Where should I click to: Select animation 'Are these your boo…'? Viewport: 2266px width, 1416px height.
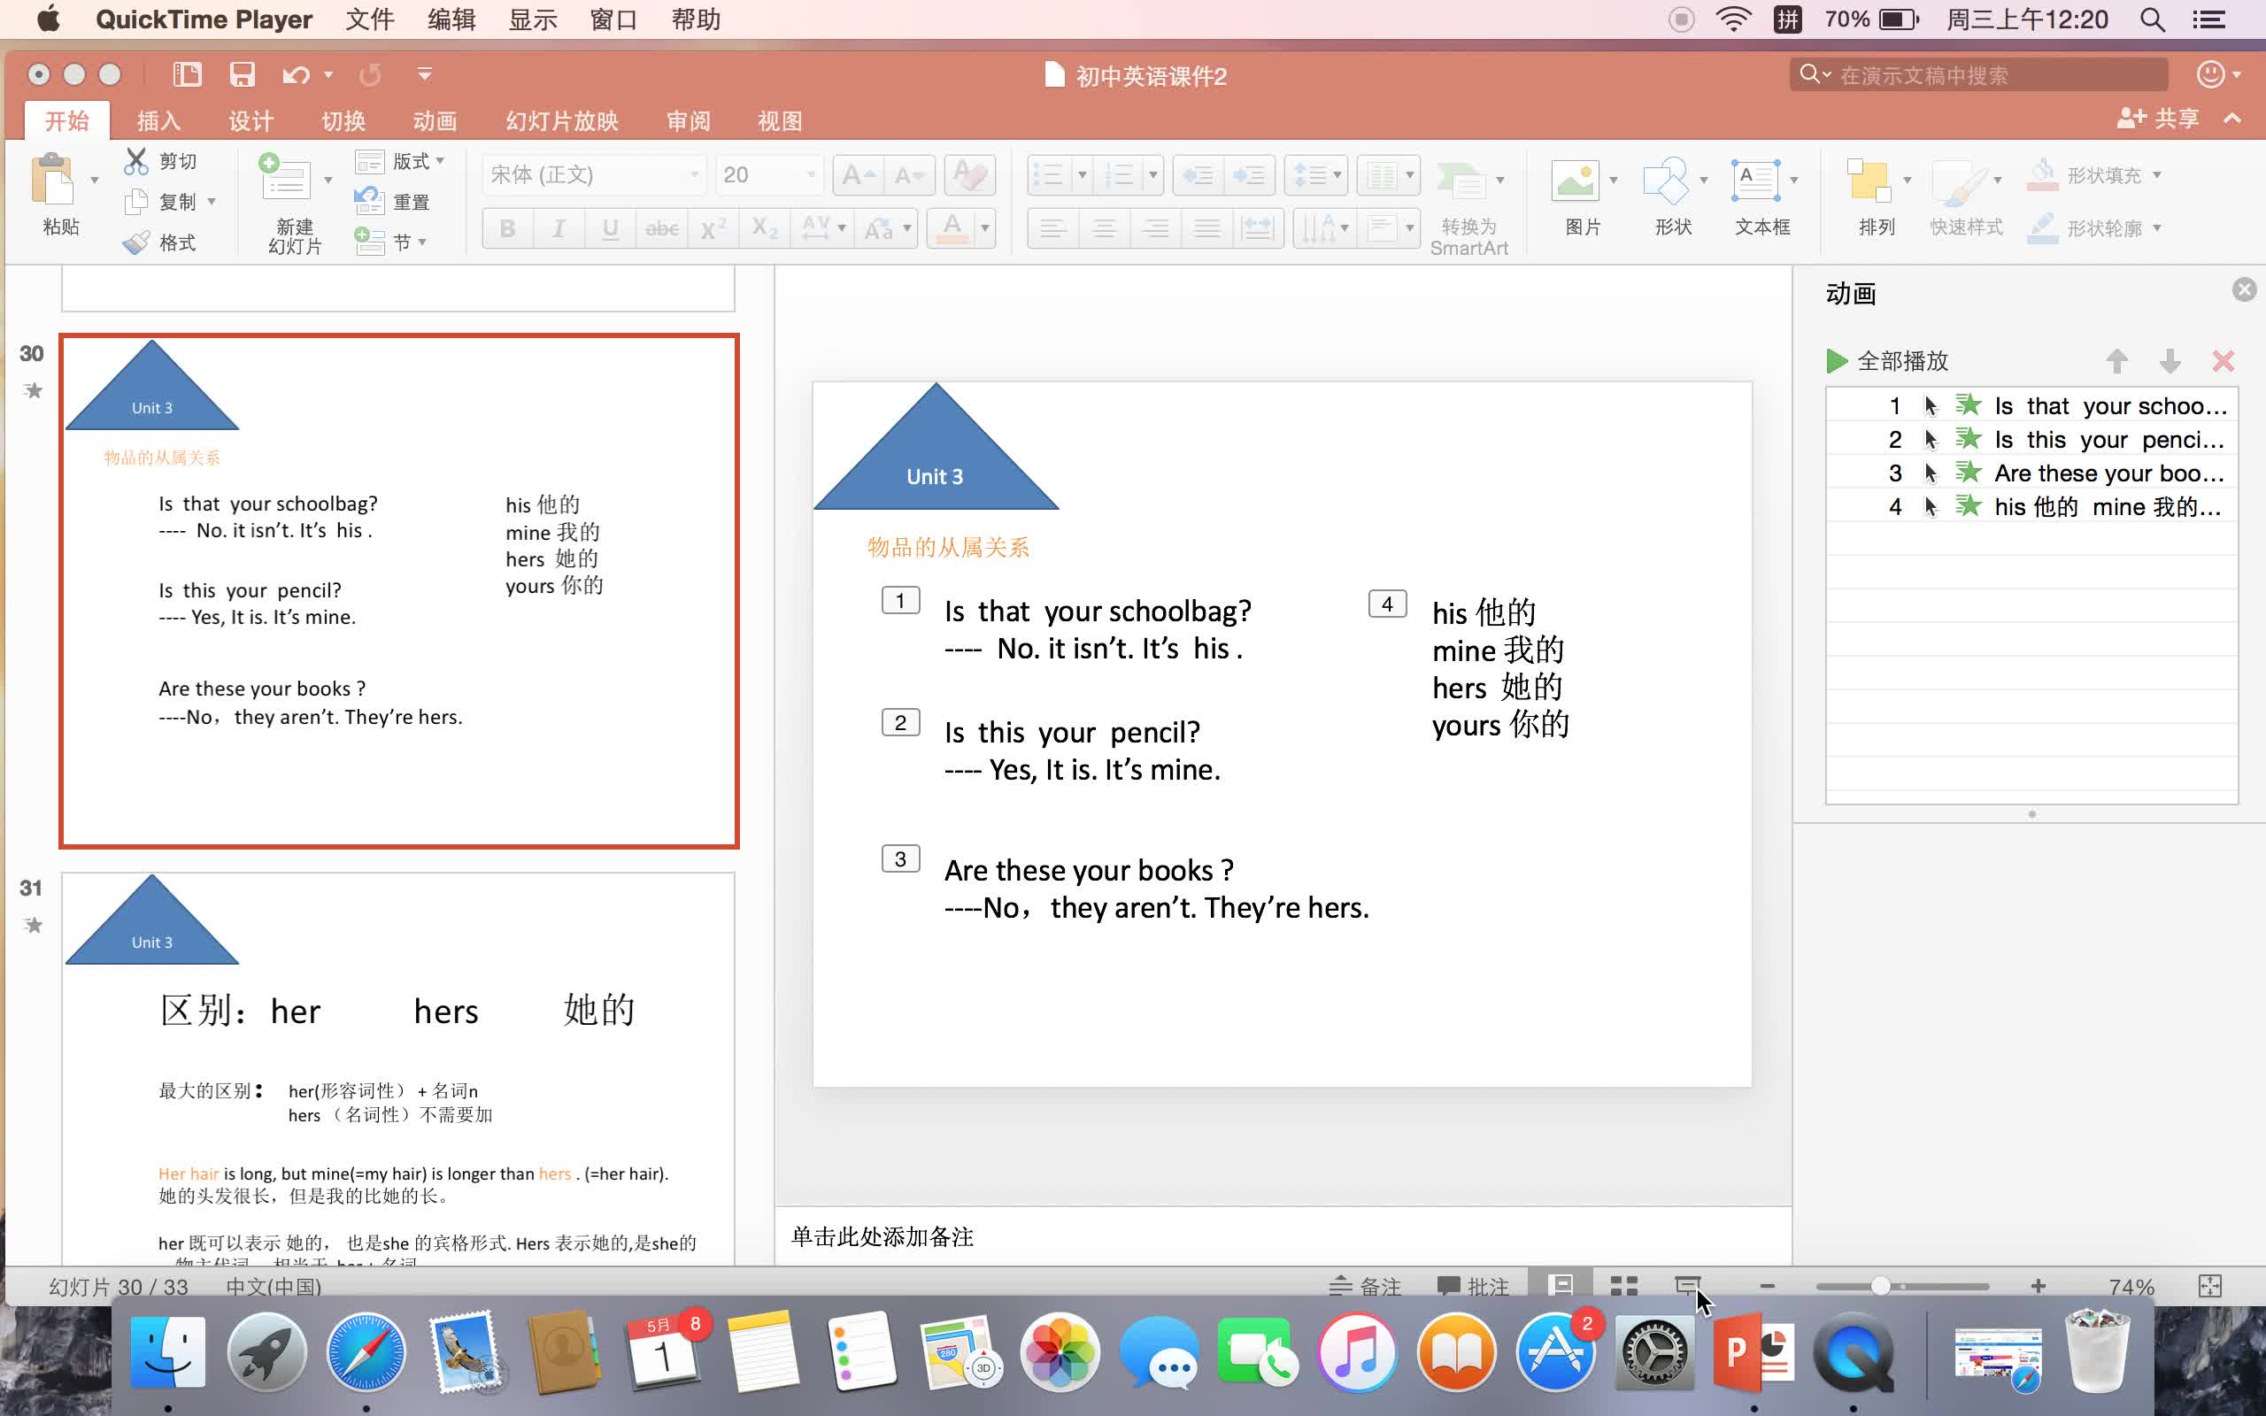[2032, 473]
